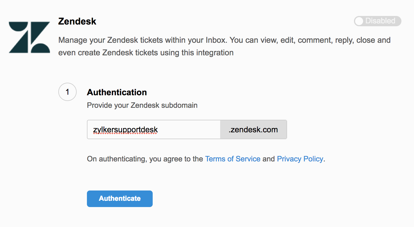Click the 'On authenticating, you agree' text

pos(145,159)
